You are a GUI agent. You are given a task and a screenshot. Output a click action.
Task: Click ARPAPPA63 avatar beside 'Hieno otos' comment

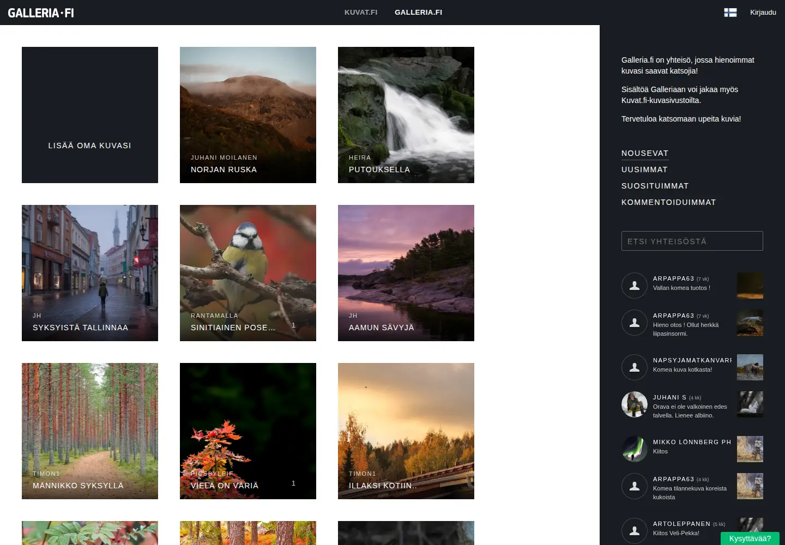[x=635, y=323]
